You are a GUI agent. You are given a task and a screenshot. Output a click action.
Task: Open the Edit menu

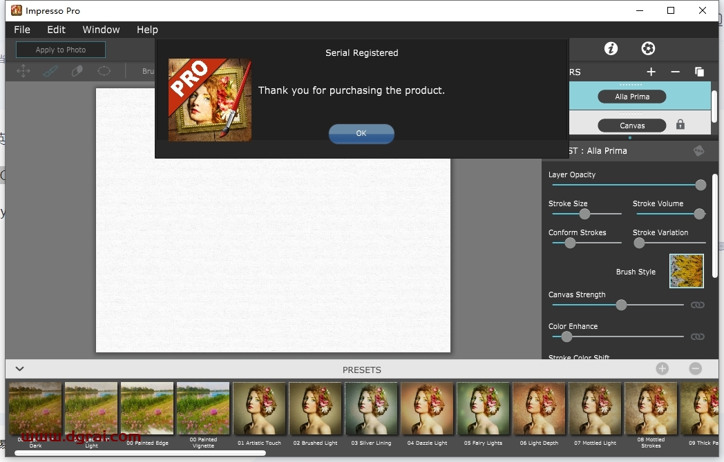(x=57, y=30)
